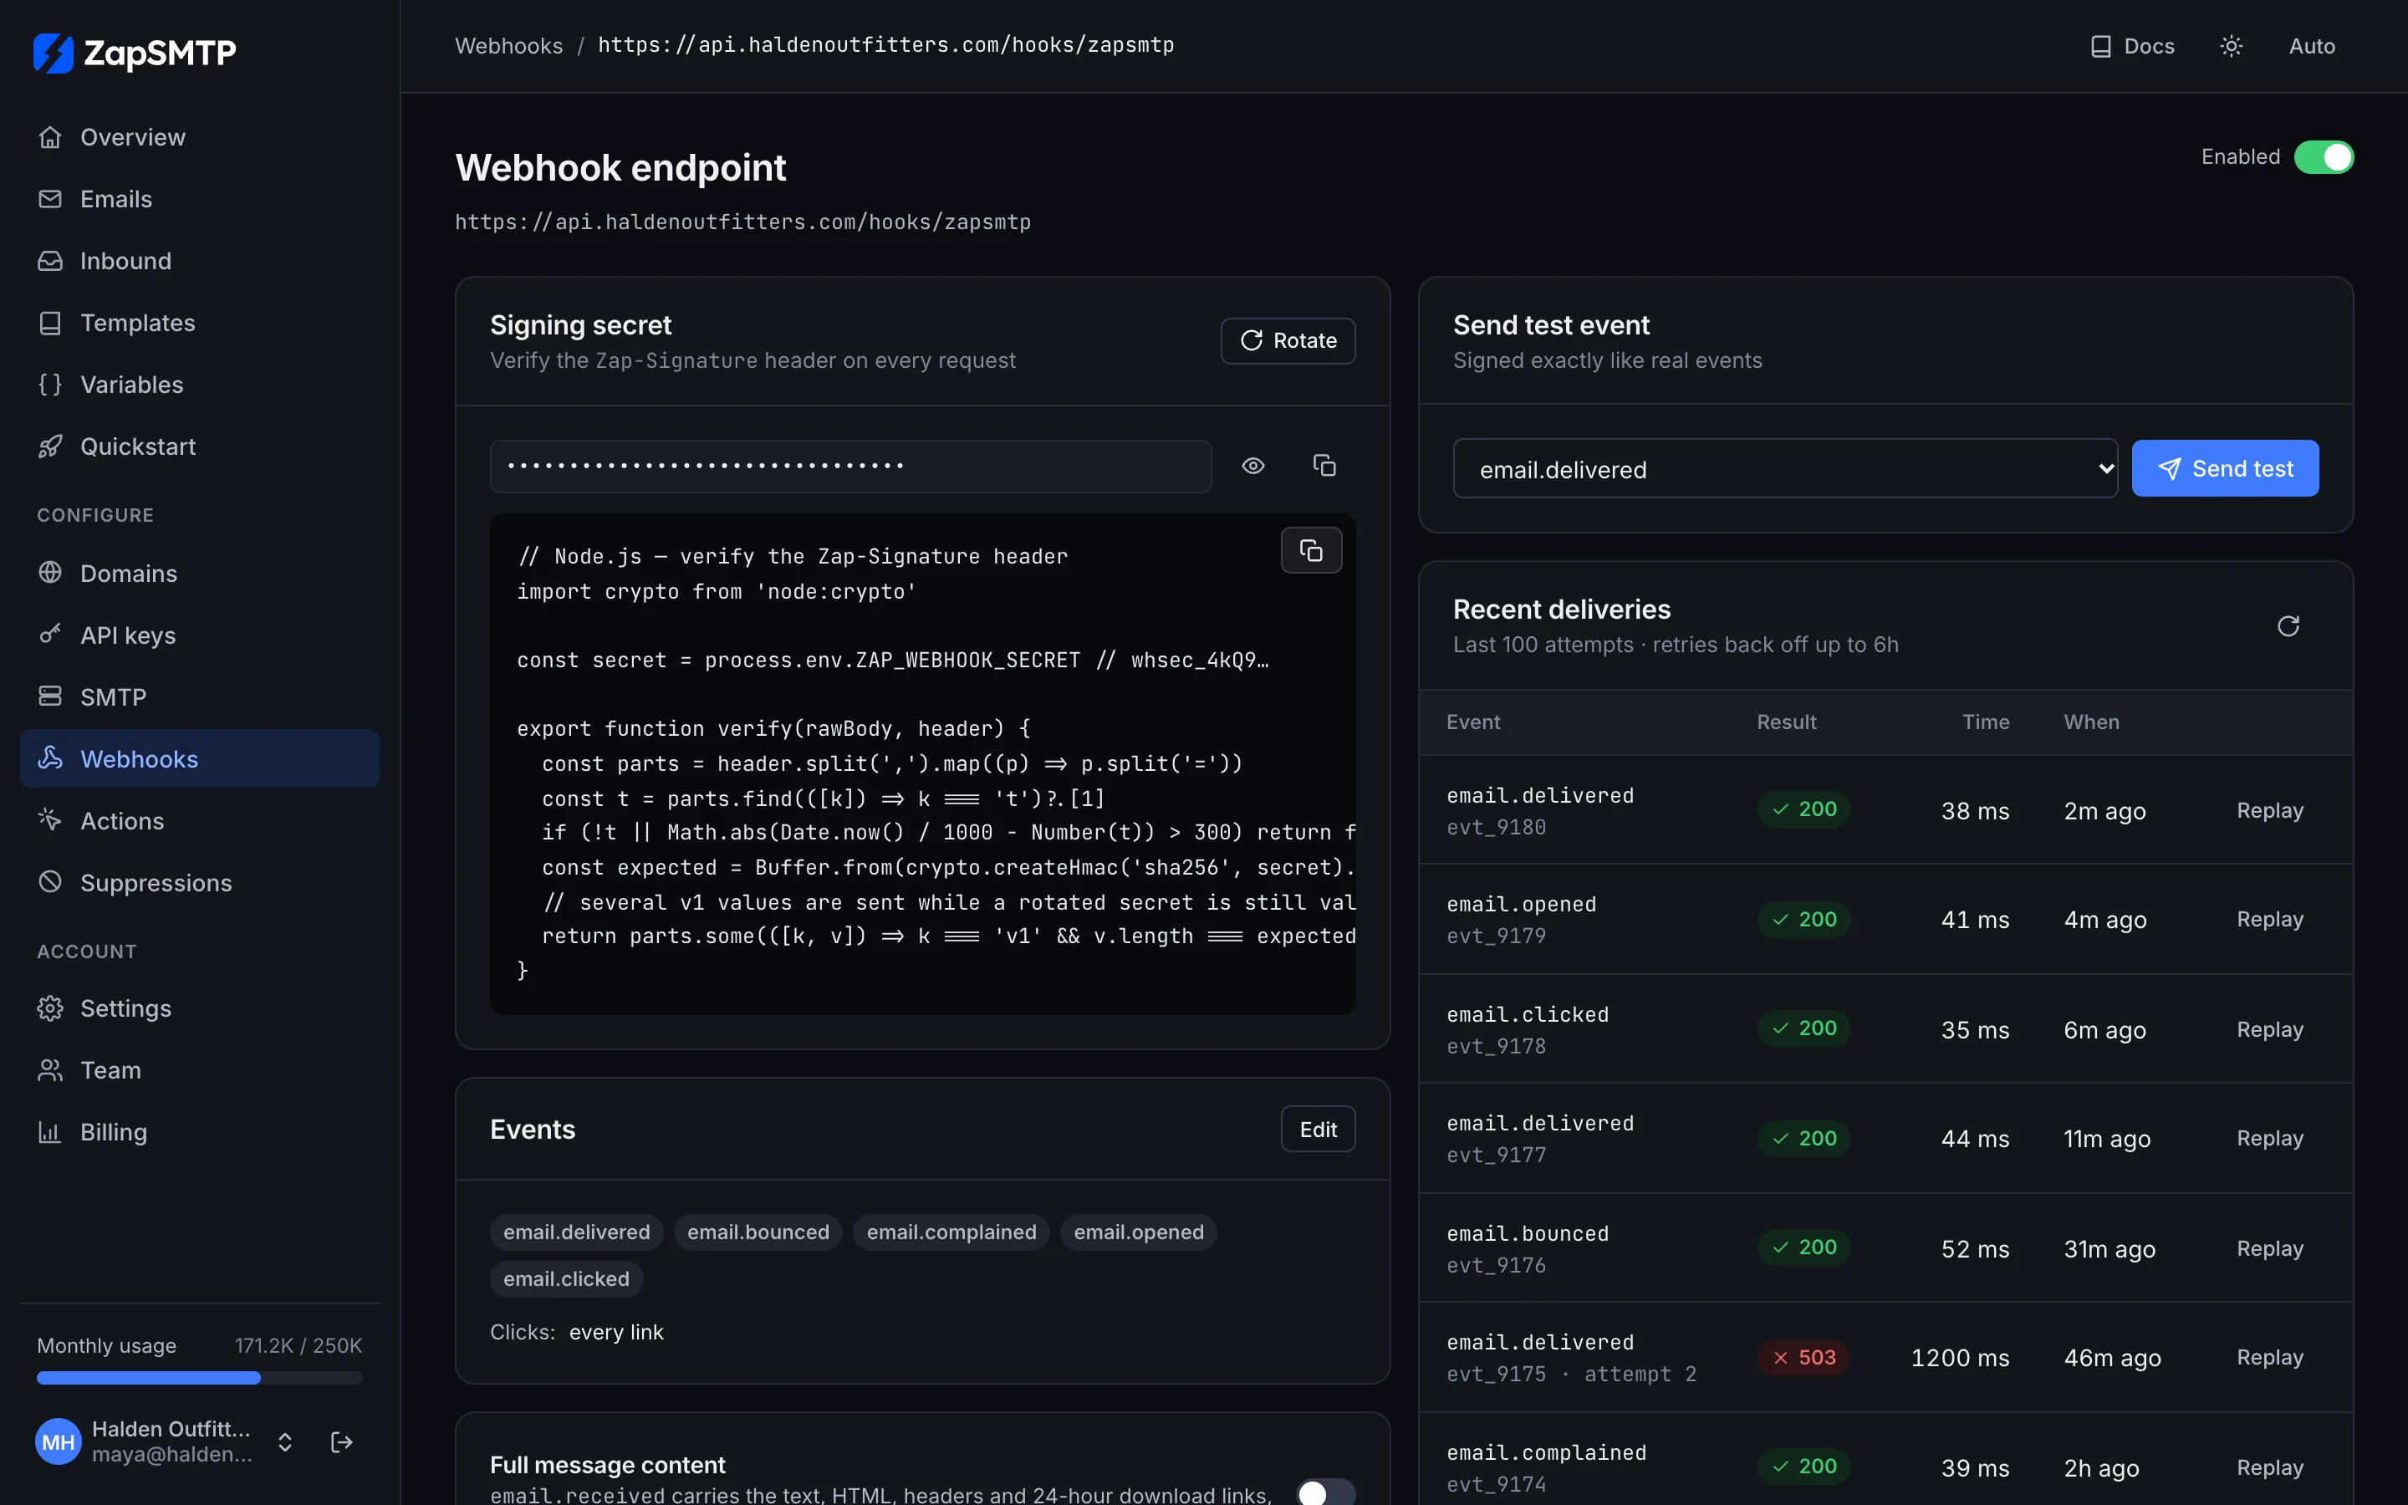Click the Auto theme mode selector
The width and height of the screenshot is (2408, 1505).
2312,46
